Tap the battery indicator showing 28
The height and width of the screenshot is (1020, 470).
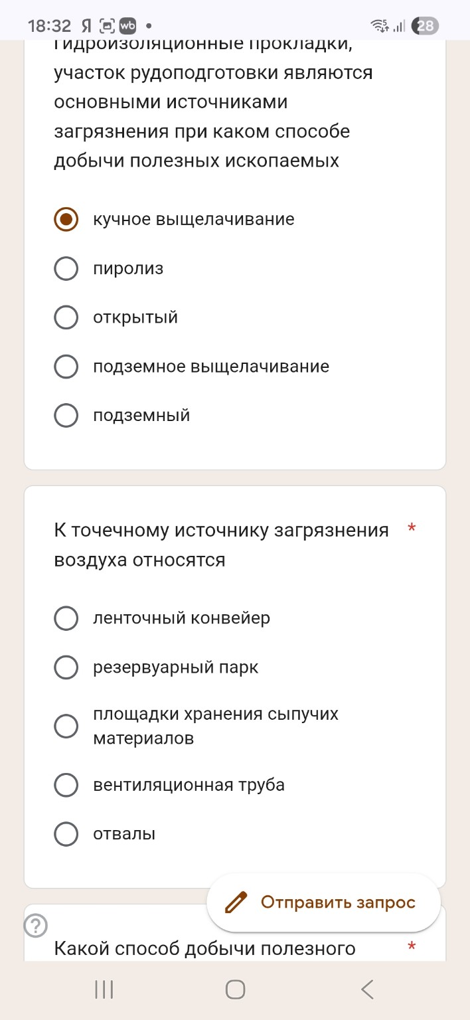pyautogui.click(x=424, y=26)
